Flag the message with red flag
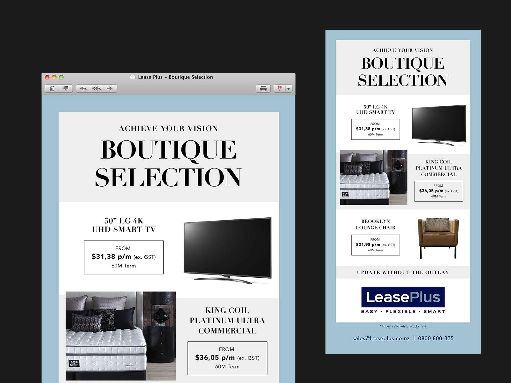The image size is (511, 383). (x=280, y=88)
